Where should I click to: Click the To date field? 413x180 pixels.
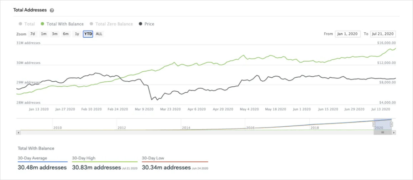(383, 34)
